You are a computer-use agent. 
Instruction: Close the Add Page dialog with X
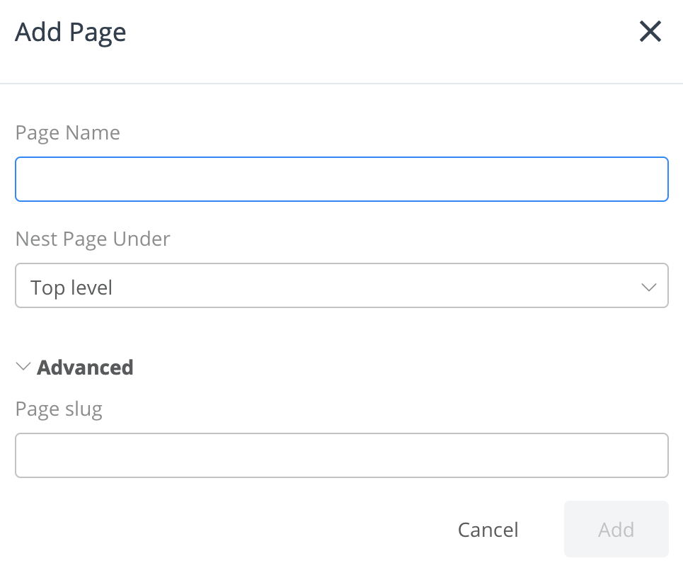[x=650, y=31]
